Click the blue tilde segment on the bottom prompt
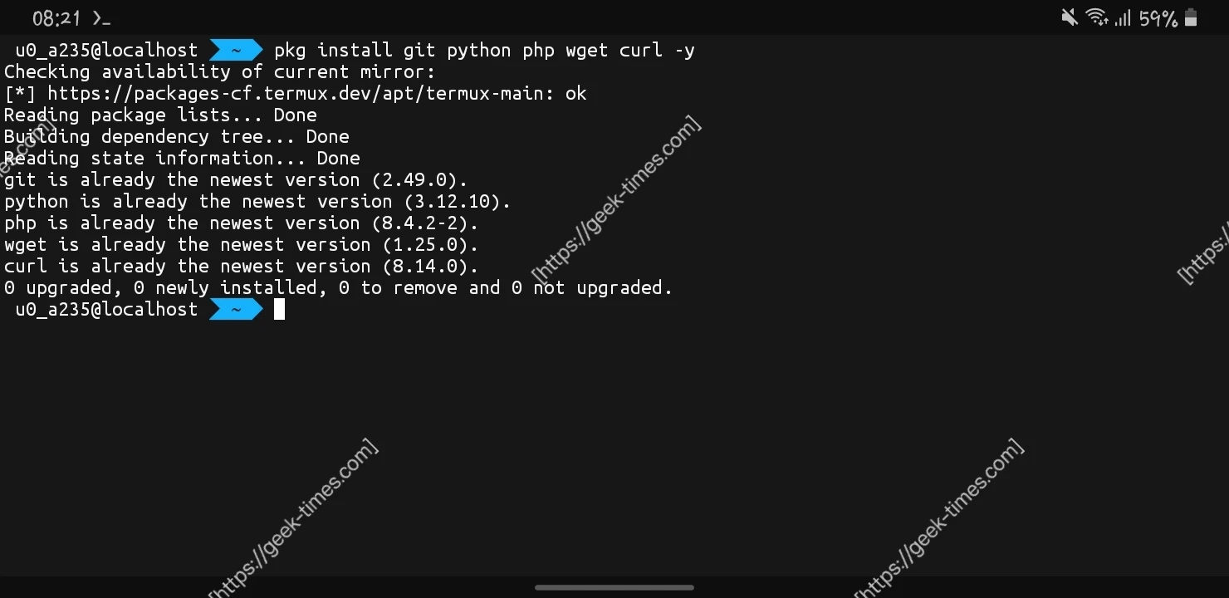 click(x=236, y=310)
